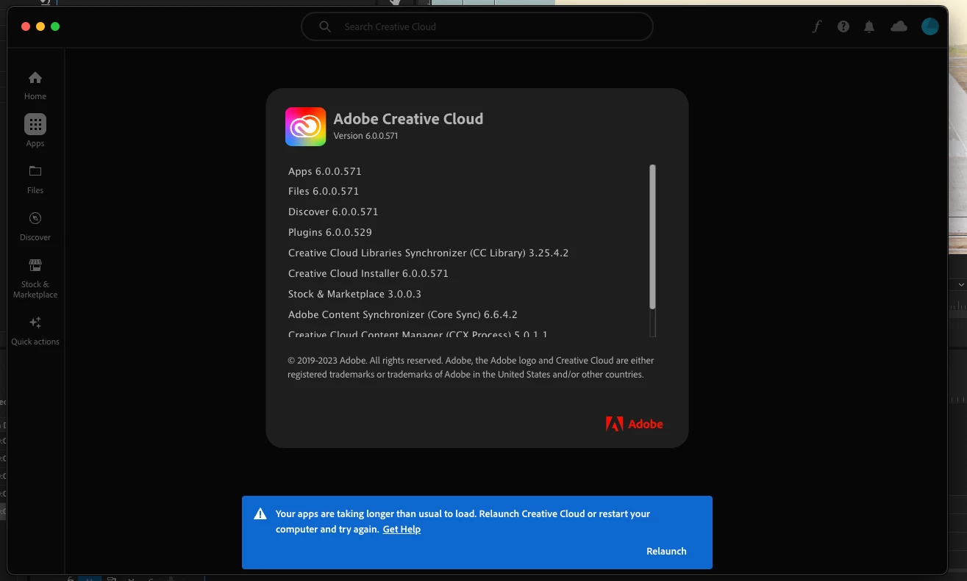Select Plugins 6.0.0.529 line

[330, 232]
